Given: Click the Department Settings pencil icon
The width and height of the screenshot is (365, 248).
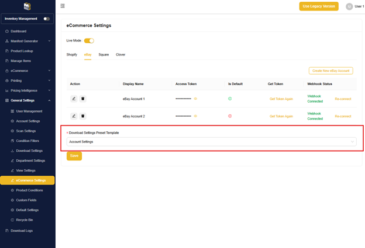Looking at the screenshot, I should coord(12,160).
